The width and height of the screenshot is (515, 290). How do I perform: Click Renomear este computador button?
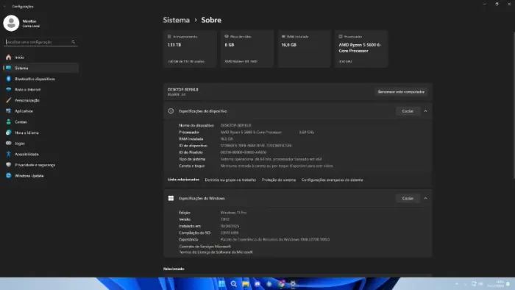[x=401, y=92]
